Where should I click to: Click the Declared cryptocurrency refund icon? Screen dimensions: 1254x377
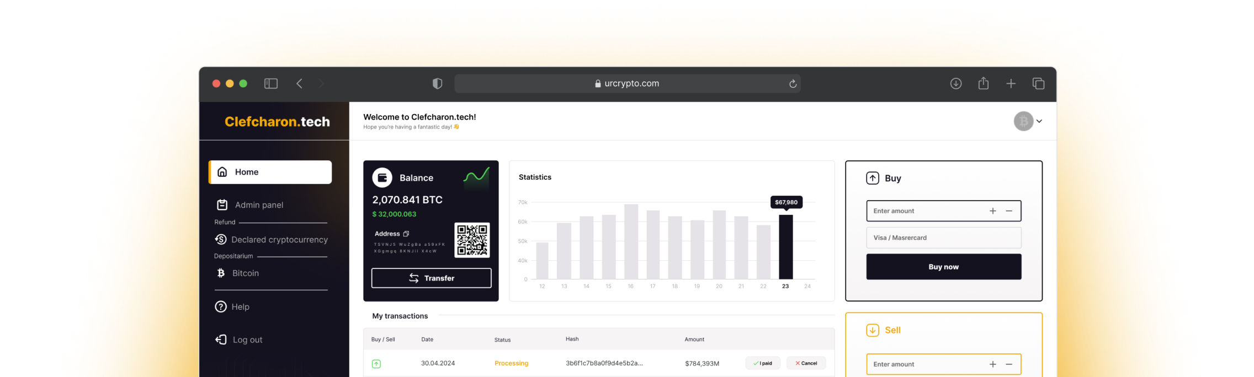(x=221, y=239)
